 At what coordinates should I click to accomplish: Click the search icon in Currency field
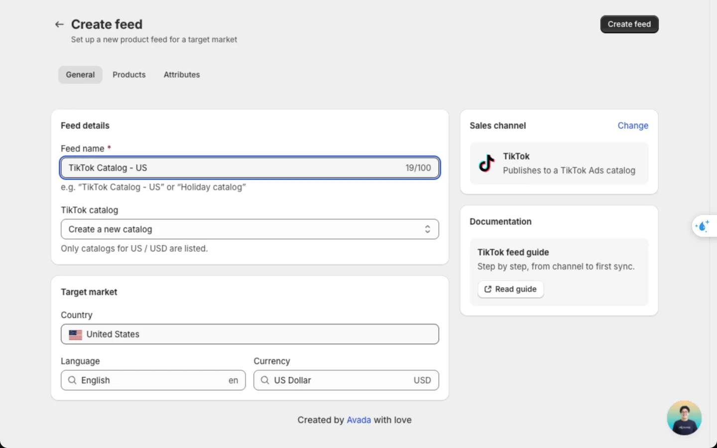tap(265, 380)
